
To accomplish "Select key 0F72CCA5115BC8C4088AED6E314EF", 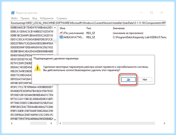I will pyautogui.click(x=32, y=99).
